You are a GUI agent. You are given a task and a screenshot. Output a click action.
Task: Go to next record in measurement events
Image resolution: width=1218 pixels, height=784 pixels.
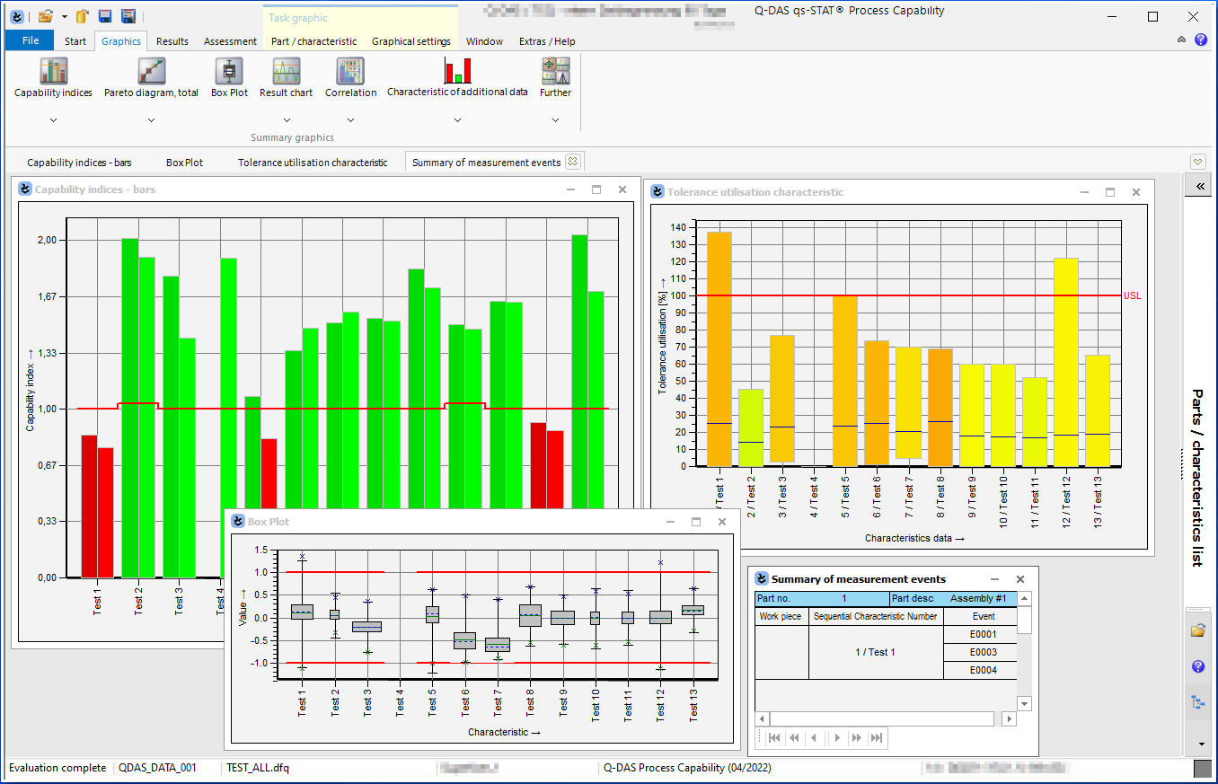coord(837,737)
